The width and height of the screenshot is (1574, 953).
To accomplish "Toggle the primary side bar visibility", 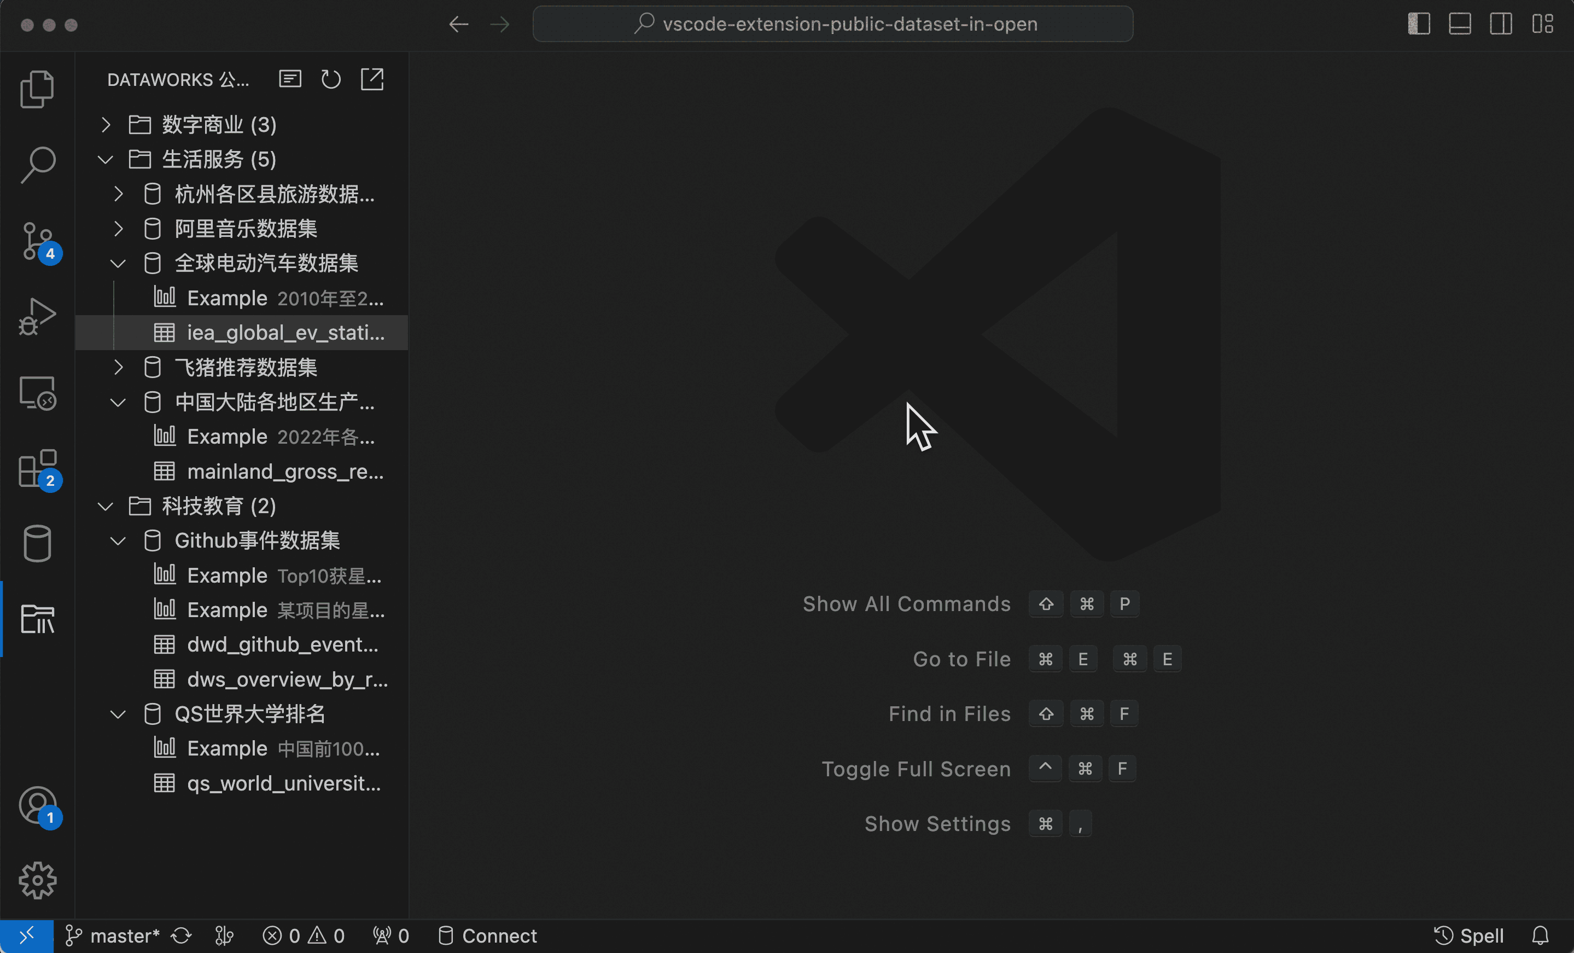I will point(1419,24).
